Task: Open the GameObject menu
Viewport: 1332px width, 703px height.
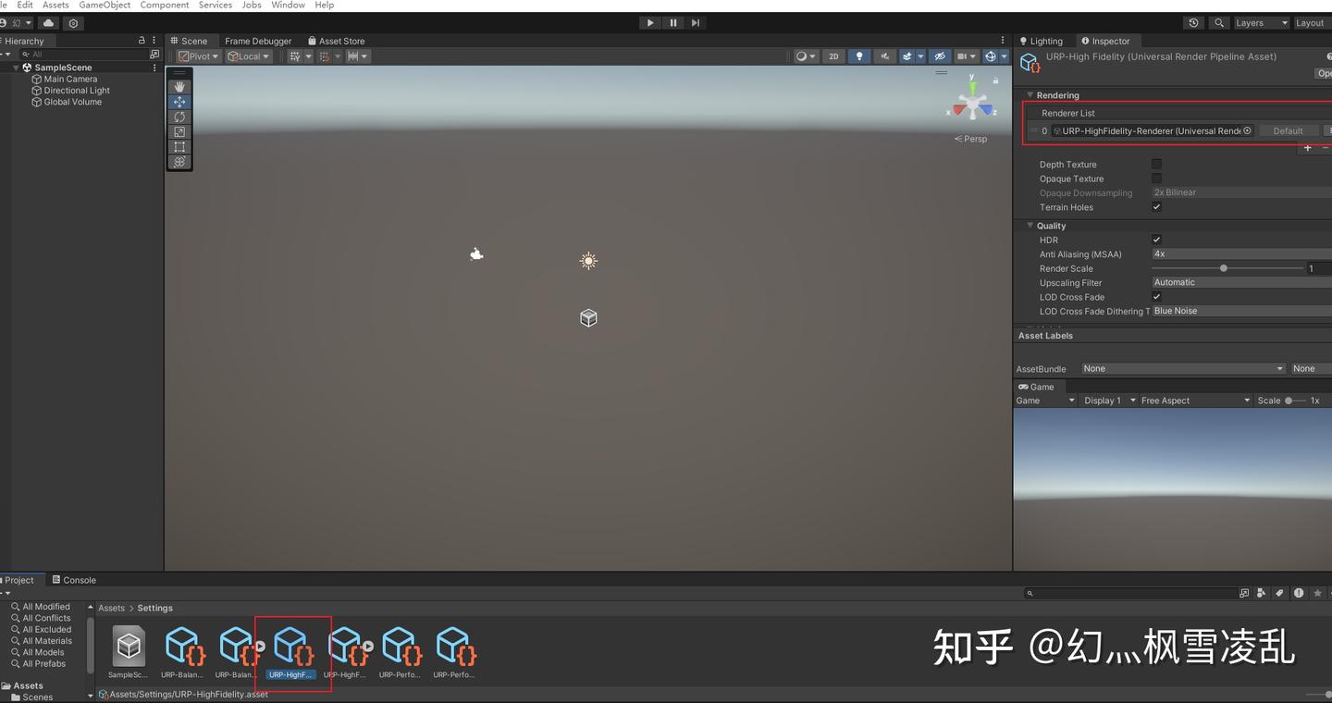Action: pos(105,6)
